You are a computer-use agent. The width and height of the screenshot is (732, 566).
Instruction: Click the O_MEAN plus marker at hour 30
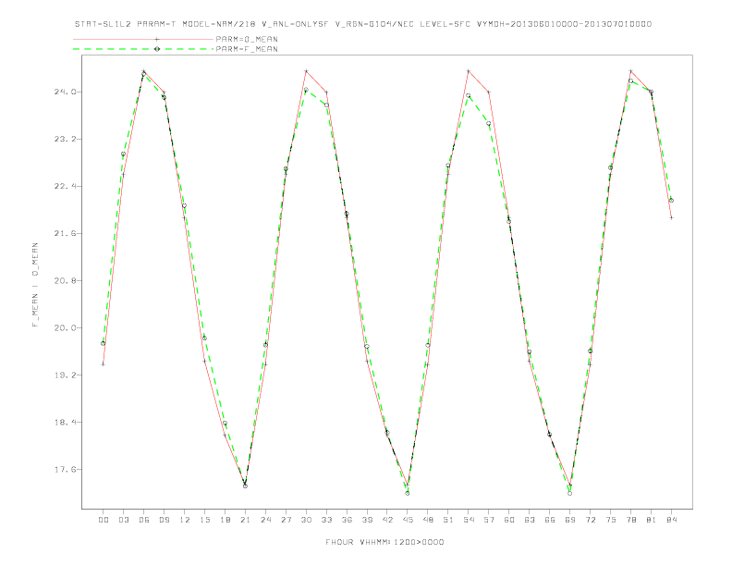click(x=306, y=71)
